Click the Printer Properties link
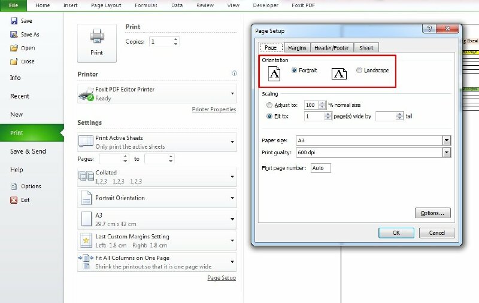This screenshot has width=479, height=303. 214,109
